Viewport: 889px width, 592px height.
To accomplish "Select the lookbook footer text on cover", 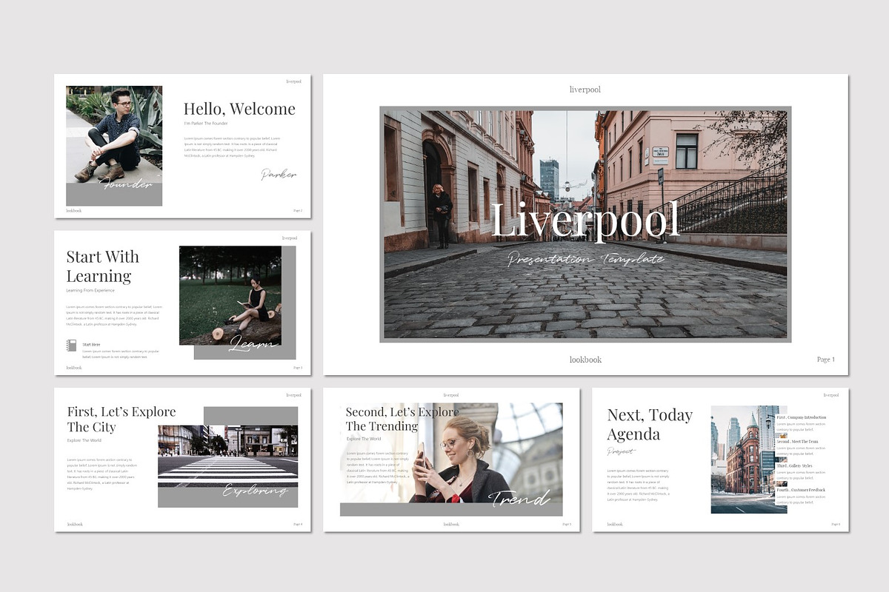I will (585, 360).
